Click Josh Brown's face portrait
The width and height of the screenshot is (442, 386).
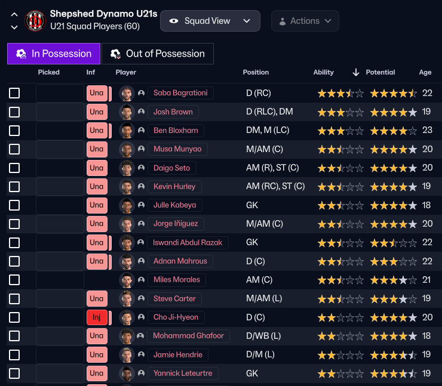click(x=127, y=112)
